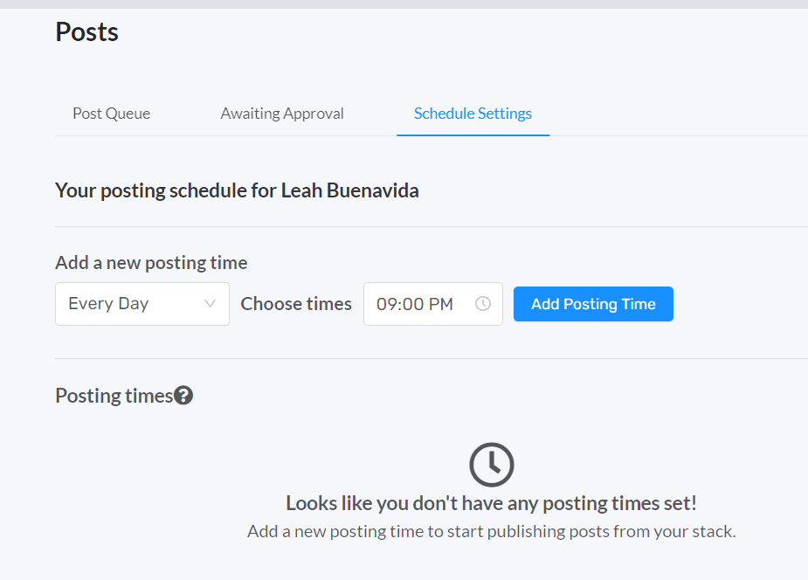Click the 'Posting times' section heading
808x580 pixels.
[x=114, y=396]
